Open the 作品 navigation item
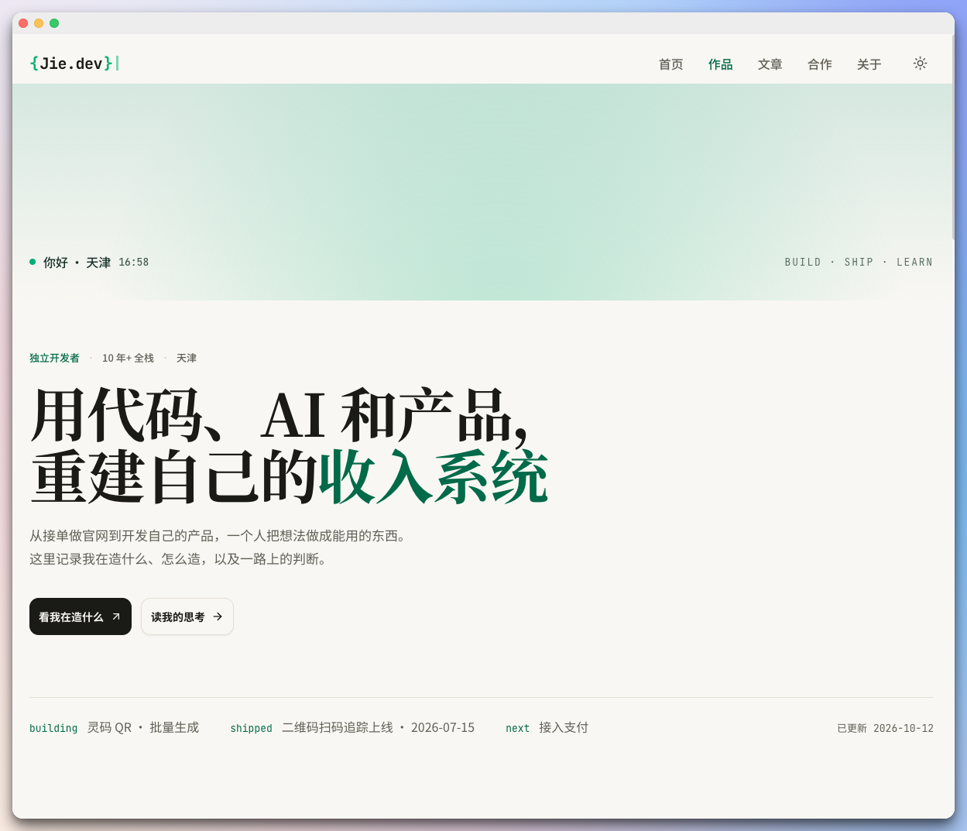The height and width of the screenshot is (831, 967). pyautogui.click(x=721, y=64)
